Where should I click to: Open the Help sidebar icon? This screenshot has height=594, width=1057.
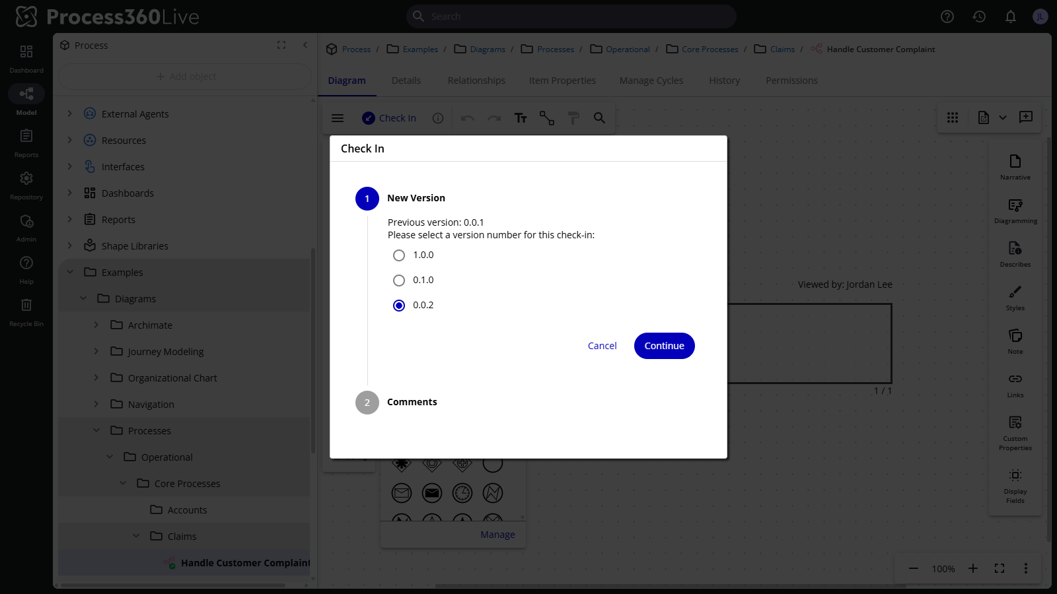point(26,269)
